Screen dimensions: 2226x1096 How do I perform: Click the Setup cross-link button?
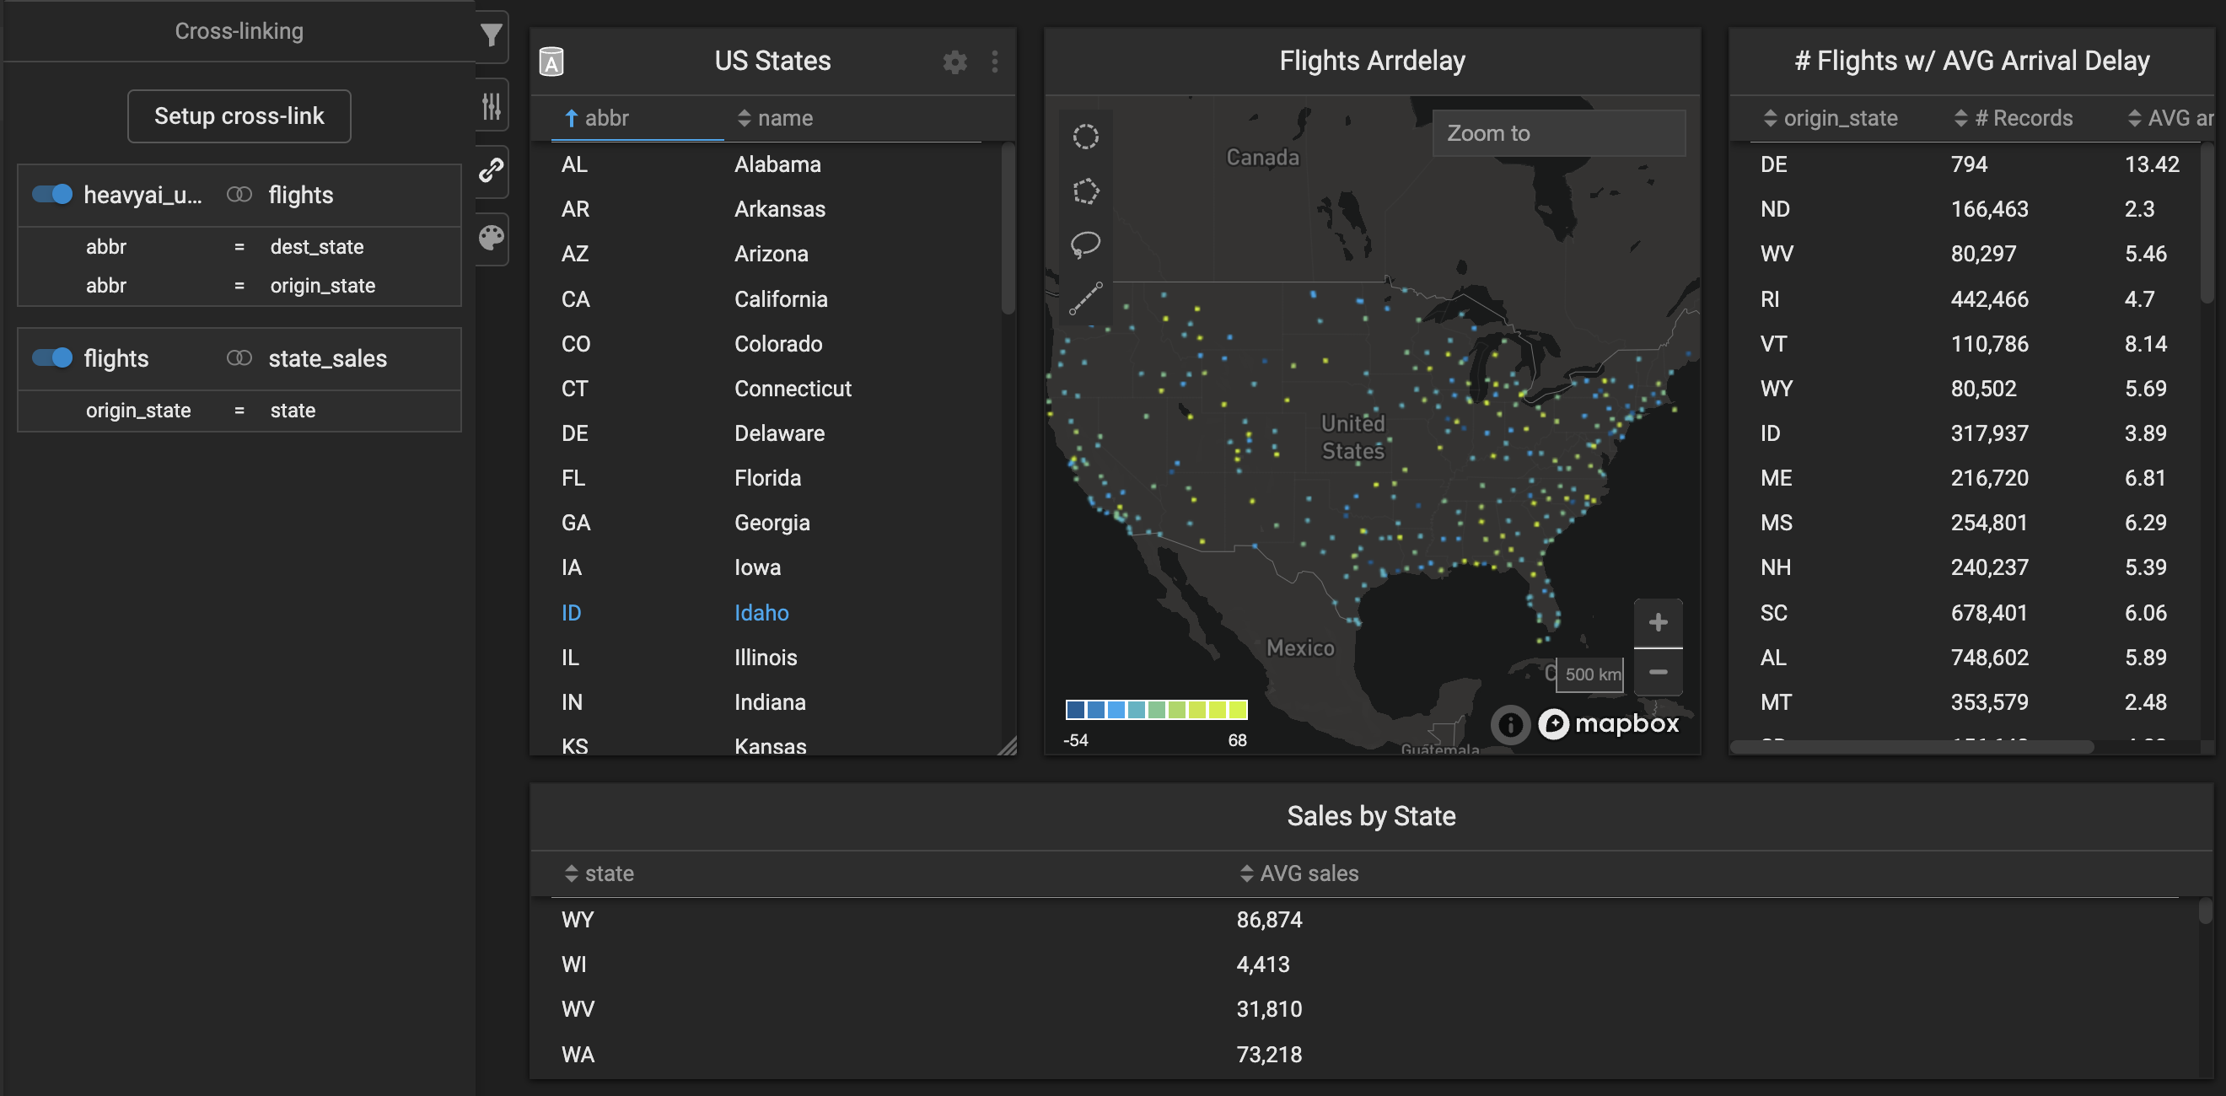click(239, 116)
